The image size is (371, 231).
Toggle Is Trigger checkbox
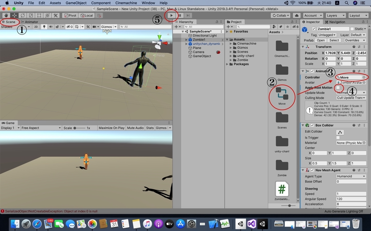pos(338,138)
